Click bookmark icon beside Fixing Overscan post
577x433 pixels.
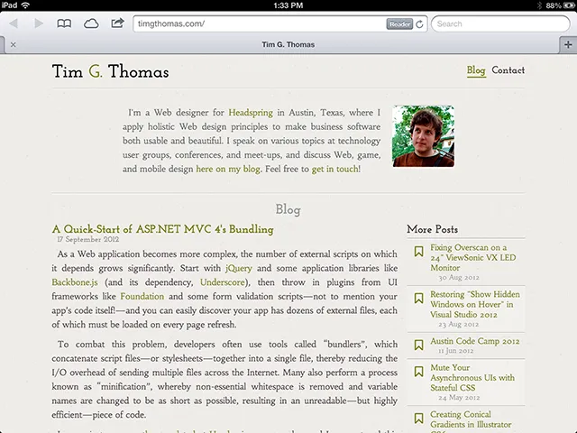point(418,252)
